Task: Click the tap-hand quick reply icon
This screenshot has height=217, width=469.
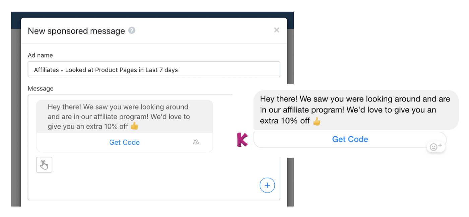Action: click(44, 165)
